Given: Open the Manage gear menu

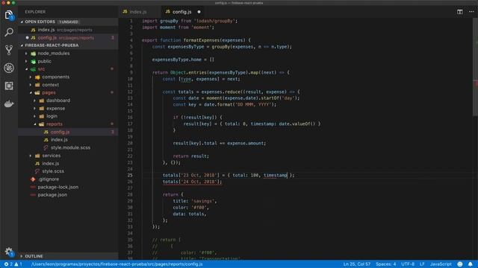Looking at the screenshot, I should (x=9, y=252).
